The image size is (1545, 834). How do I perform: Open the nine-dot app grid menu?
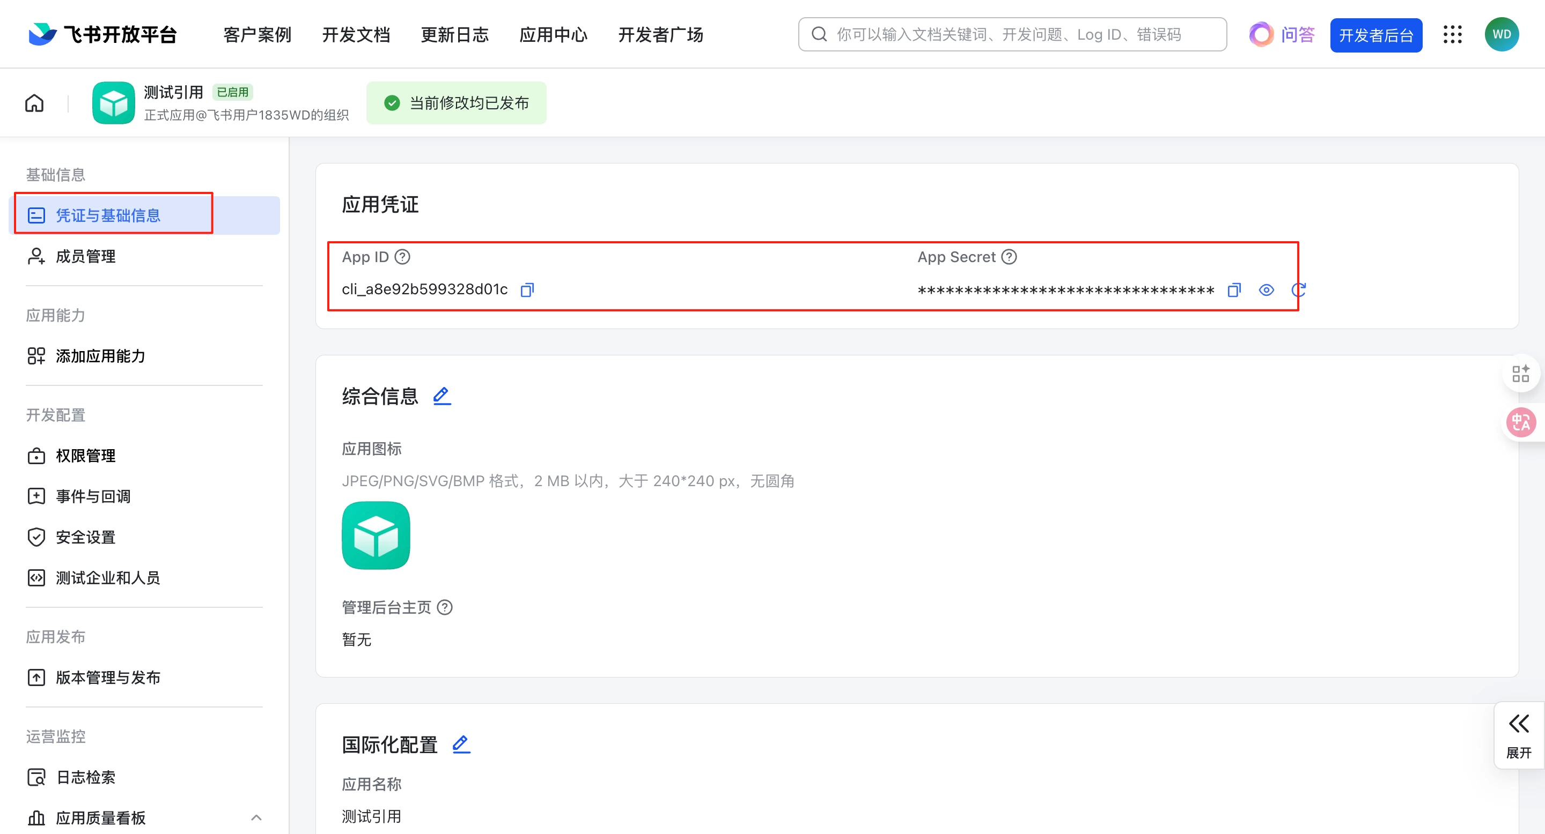click(1452, 35)
